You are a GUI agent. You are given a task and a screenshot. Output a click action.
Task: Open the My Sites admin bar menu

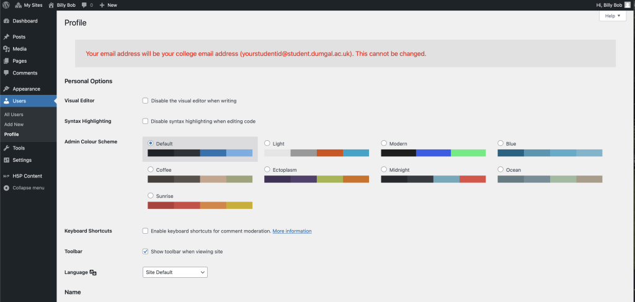pyautogui.click(x=29, y=5)
